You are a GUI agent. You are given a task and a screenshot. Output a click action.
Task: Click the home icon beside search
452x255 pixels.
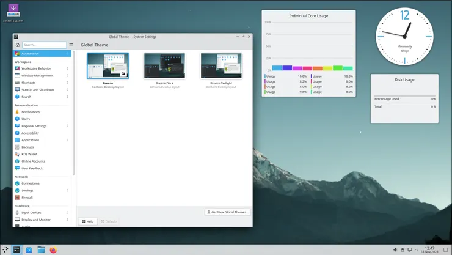tap(17, 45)
